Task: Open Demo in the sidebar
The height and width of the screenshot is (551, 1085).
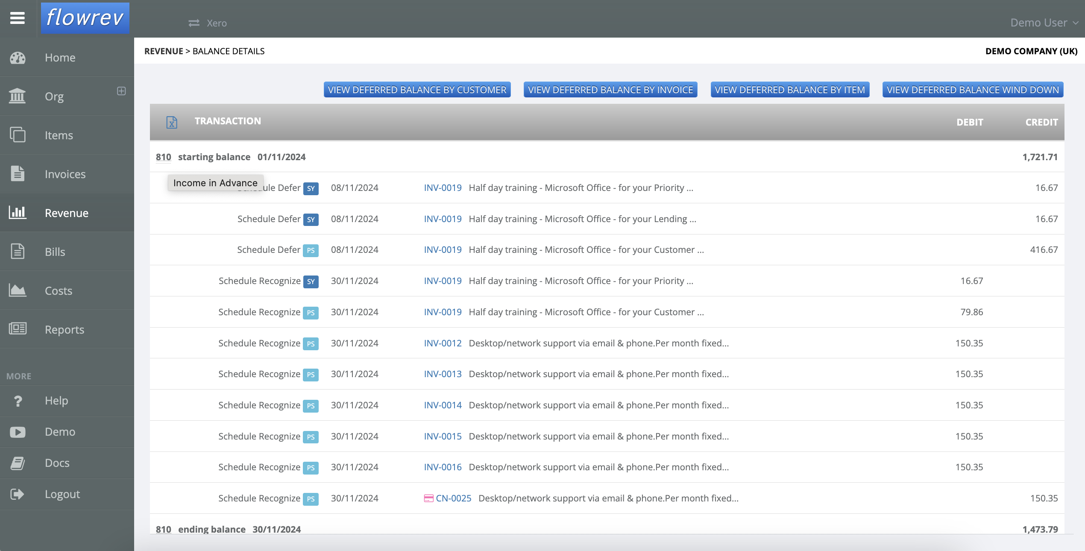Action: tap(60, 432)
